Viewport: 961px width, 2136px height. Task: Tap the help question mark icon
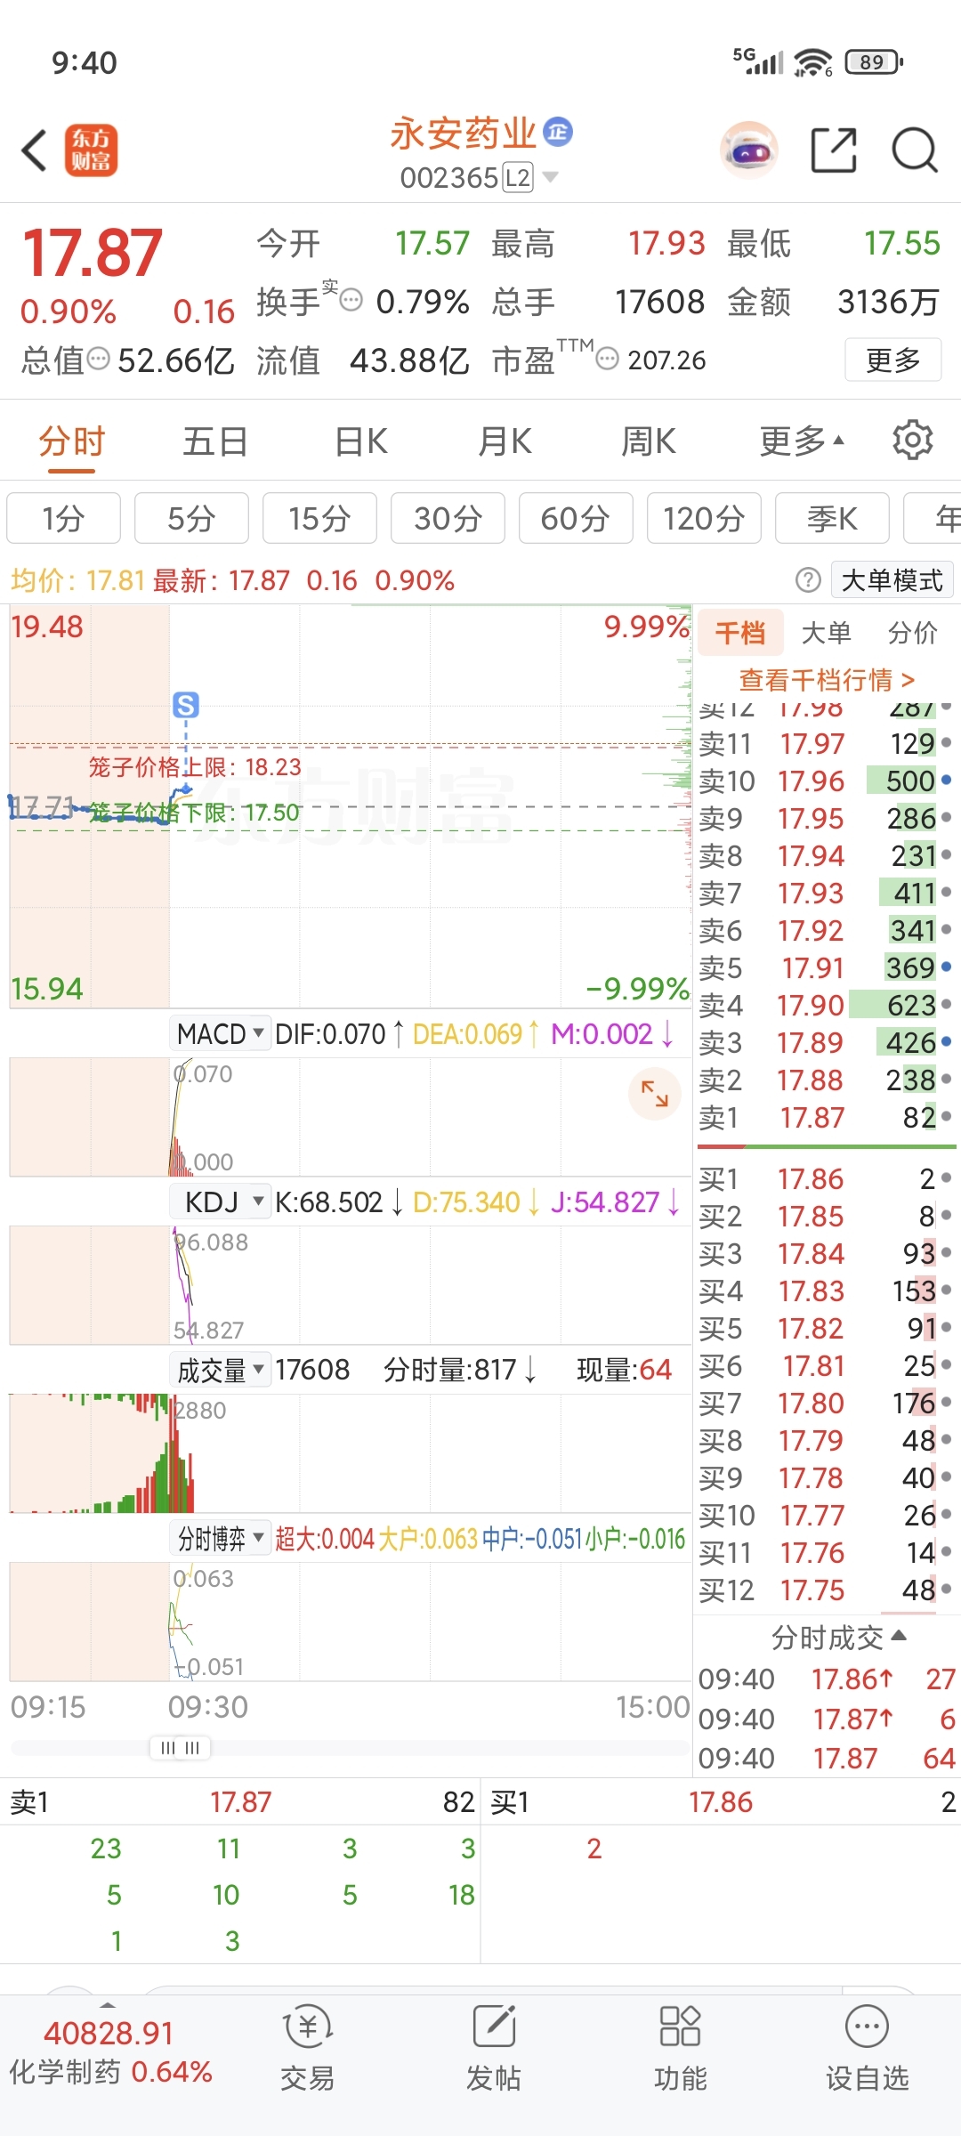807,580
